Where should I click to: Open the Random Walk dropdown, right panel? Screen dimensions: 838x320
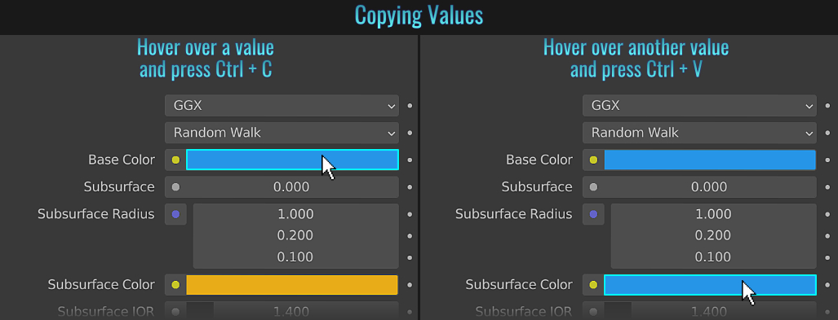(699, 133)
